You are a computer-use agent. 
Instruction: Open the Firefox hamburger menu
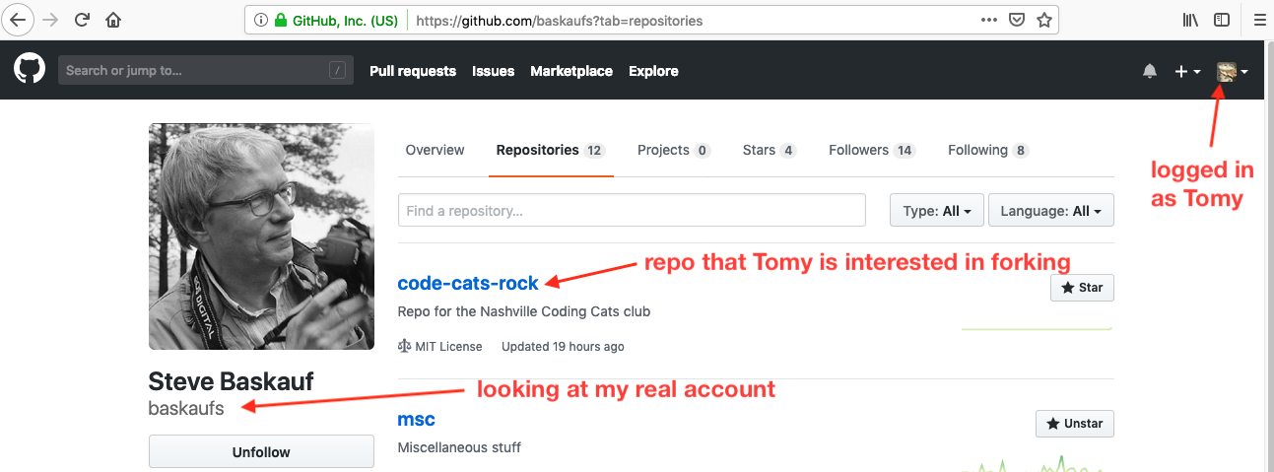[1258, 20]
